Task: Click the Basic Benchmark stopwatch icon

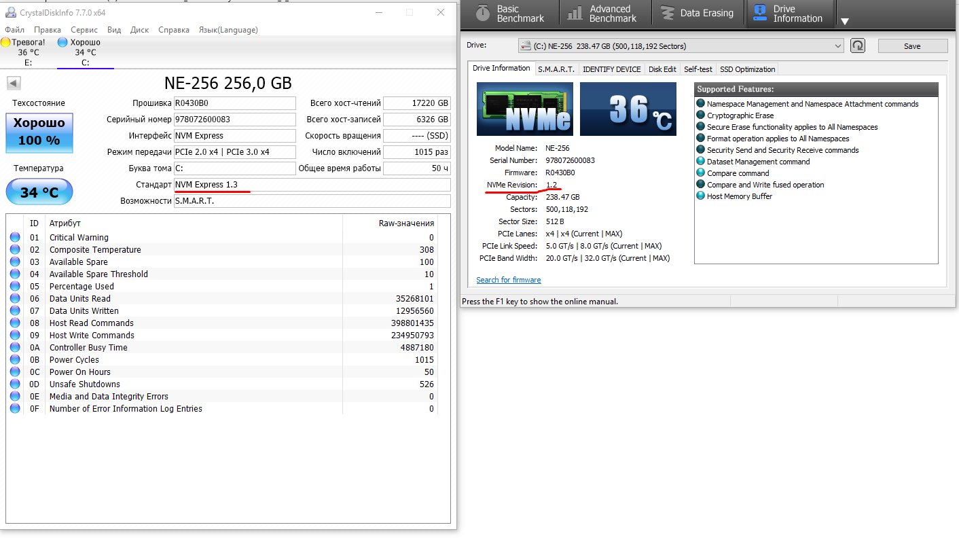Action: point(483,13)
